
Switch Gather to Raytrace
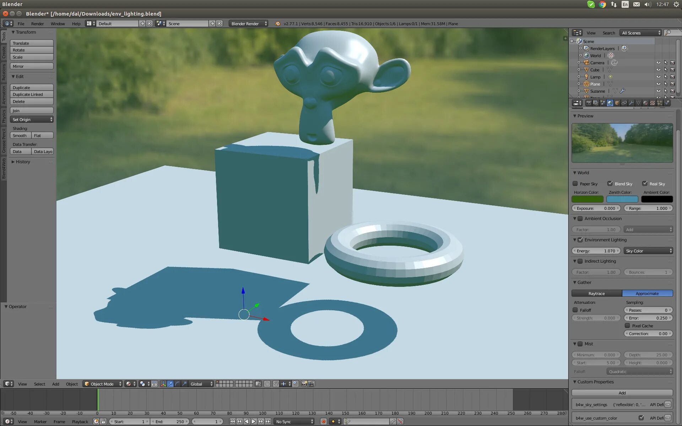pyautogui.click(x=596, y=294)
